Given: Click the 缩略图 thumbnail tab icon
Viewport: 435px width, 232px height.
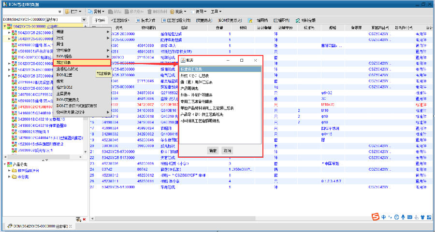Looking at the screenshot, I should pos(250,20).
